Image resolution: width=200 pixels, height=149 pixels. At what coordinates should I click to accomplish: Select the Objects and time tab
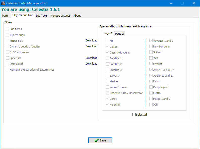pos(23,15)
